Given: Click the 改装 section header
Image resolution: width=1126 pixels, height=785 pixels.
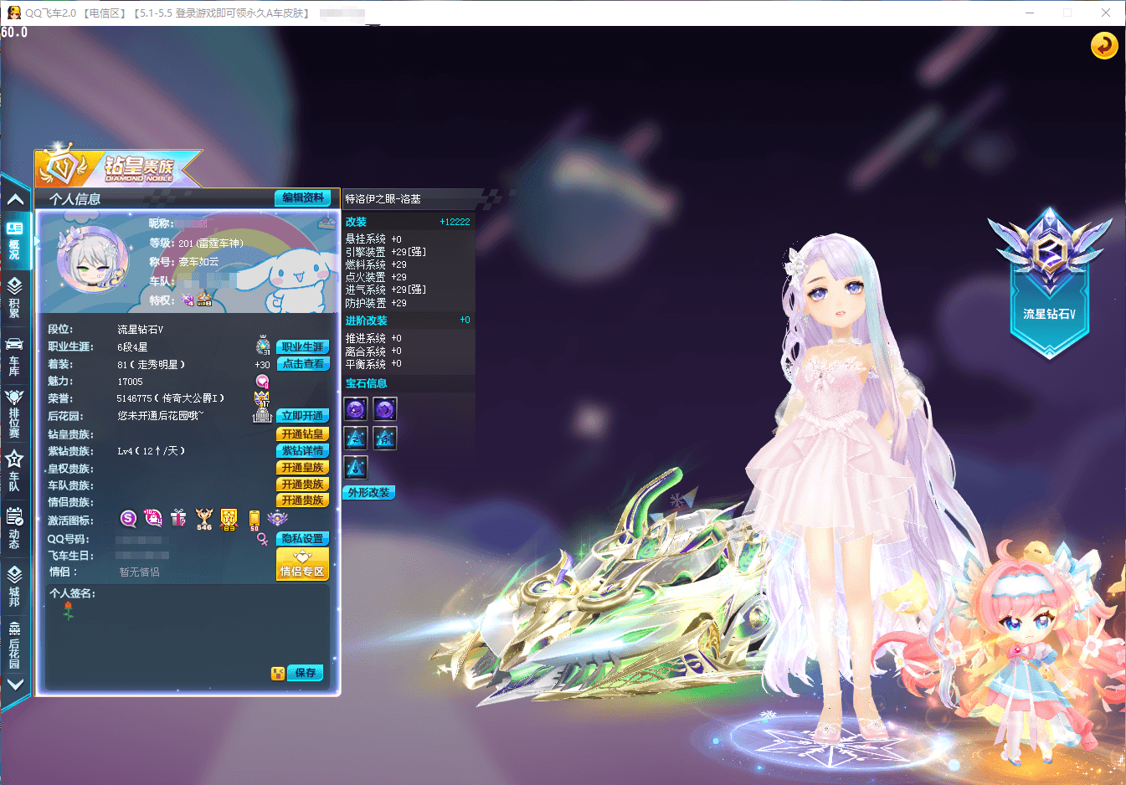Looking at the screenshot, I should click(x=356, y=222).
